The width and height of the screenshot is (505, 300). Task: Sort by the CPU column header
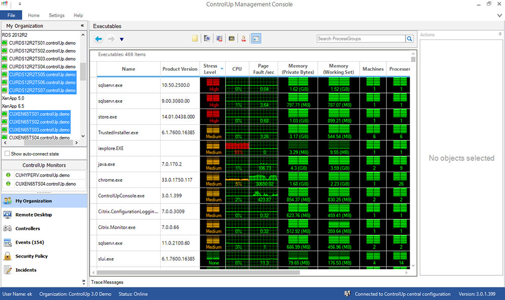click(237, 69)
